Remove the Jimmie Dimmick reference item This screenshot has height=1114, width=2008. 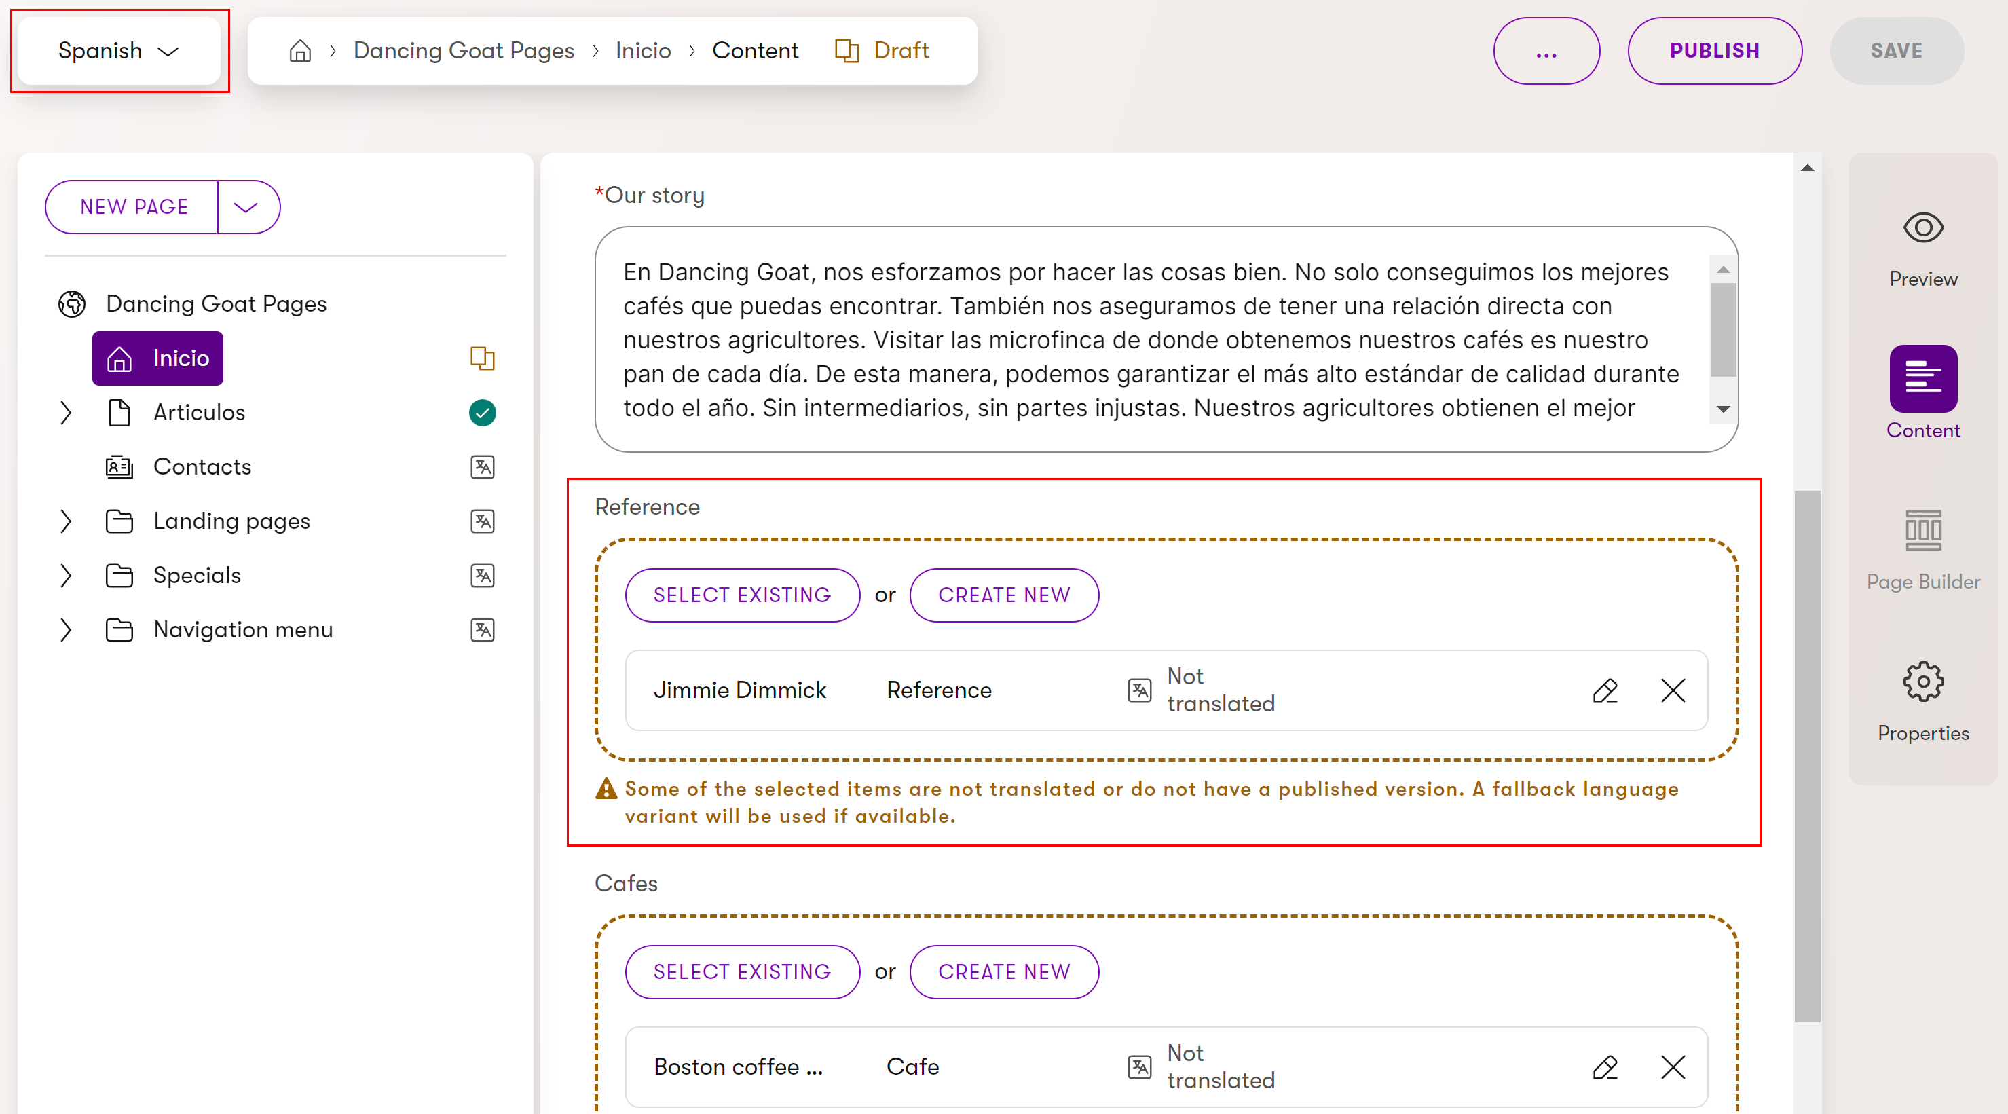coord(1673,690)
